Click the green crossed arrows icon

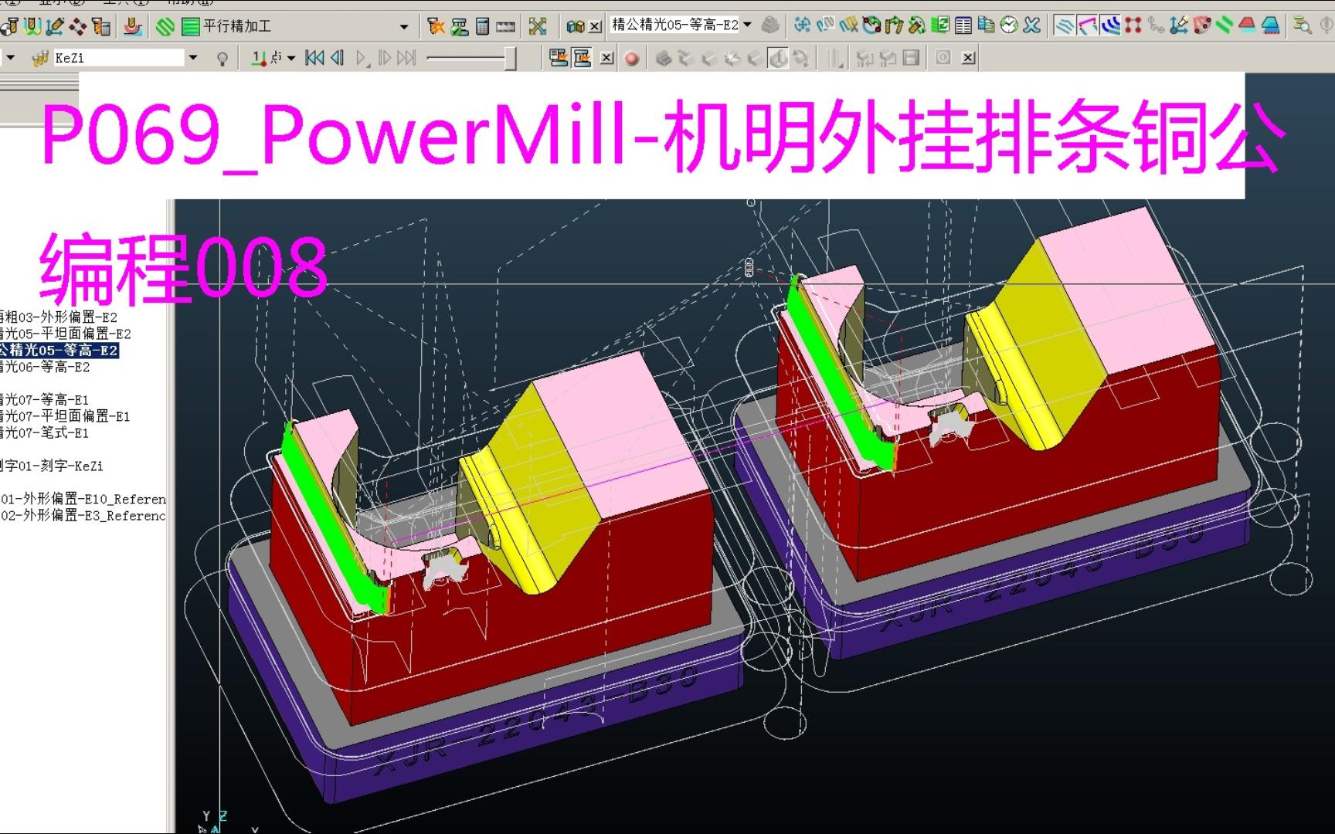click(x=538, y=25)
